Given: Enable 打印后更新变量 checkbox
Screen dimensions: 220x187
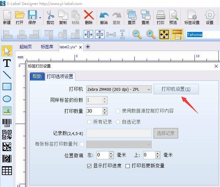Looking at the screenshot, I should pos(127,166).
